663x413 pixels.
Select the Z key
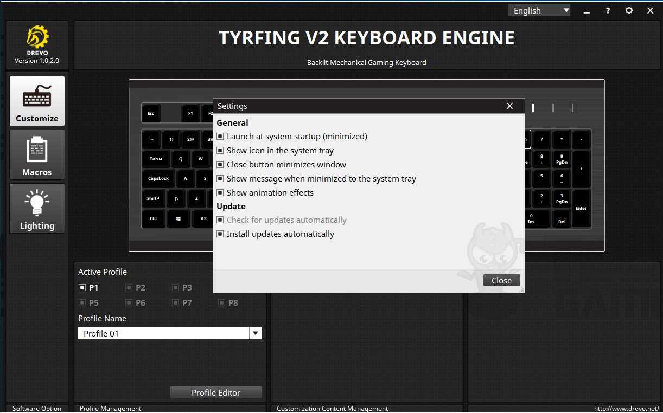[196, 198]
